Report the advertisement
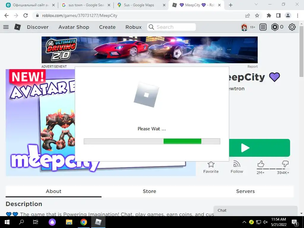Viewport: 304px width, 228px height. 252,66
